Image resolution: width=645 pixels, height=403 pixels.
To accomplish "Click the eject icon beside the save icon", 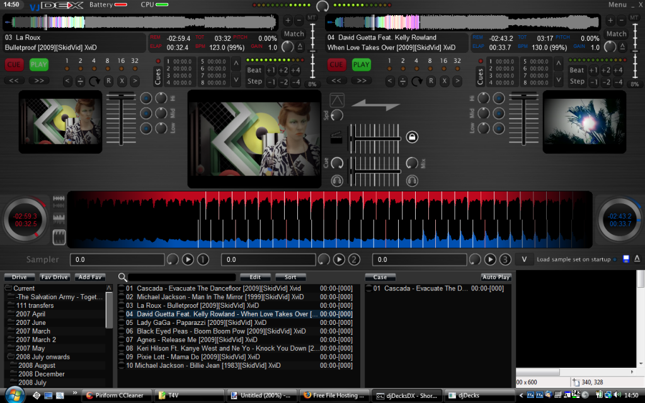I will pyautogui.click(x=637, y=259).
